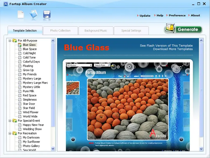Viewport: 210px width, 158px height.
Task: Click the template tree scroll down arrow
Action: pos(53,149)
